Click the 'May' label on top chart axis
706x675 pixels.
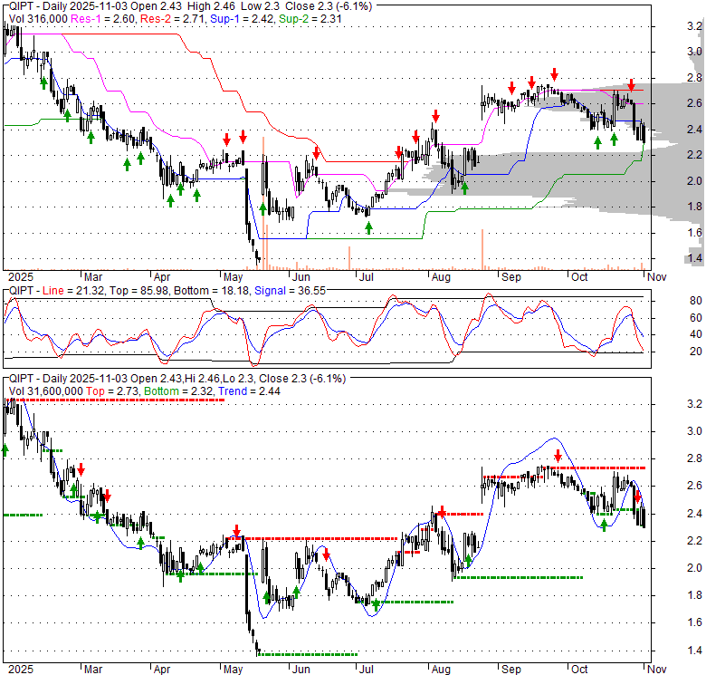233,277
